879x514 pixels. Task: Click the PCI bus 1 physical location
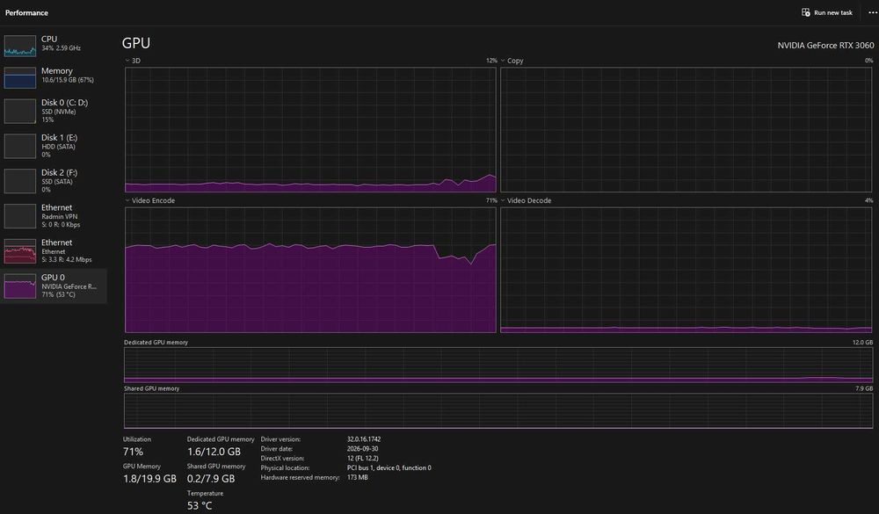(x=389, y=468)
